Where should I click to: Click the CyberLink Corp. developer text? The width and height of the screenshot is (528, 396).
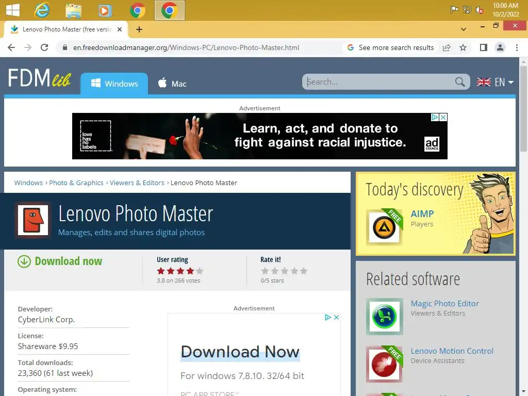tap(46, 320)
